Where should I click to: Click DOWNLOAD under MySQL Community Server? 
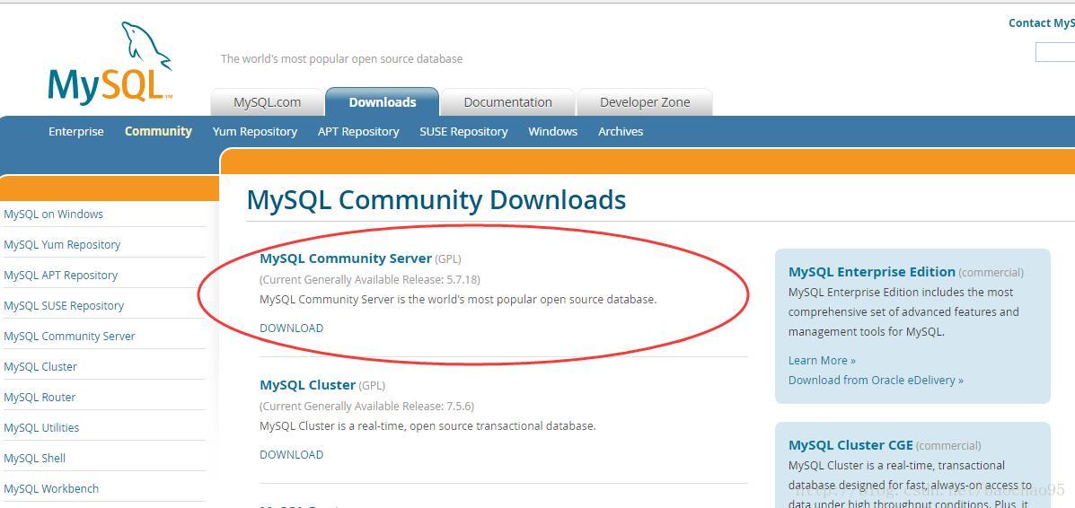[x=291, y=328]
